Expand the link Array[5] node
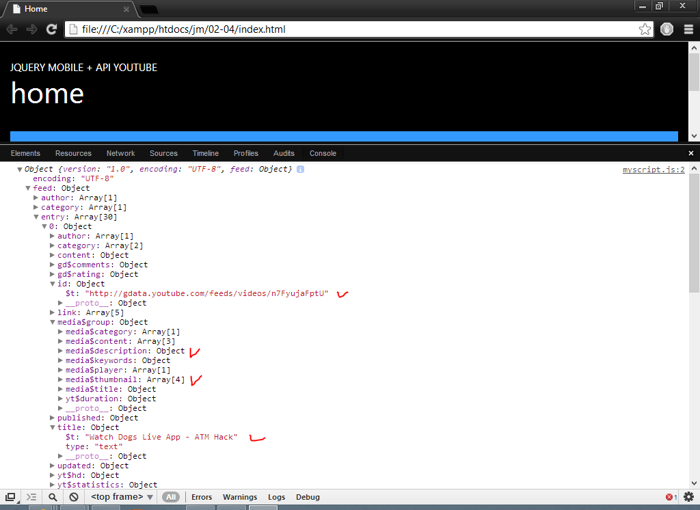700x510 pixels. pyautogui.click(x=52, y=312)
